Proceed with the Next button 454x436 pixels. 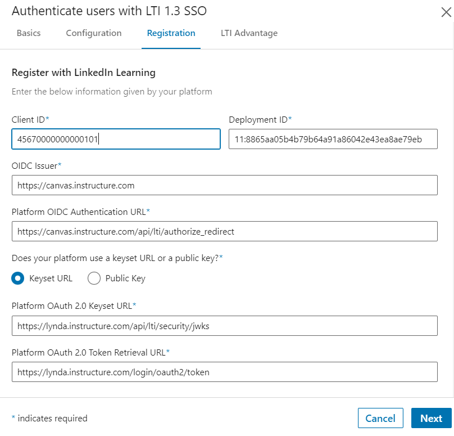coord(431,418)
